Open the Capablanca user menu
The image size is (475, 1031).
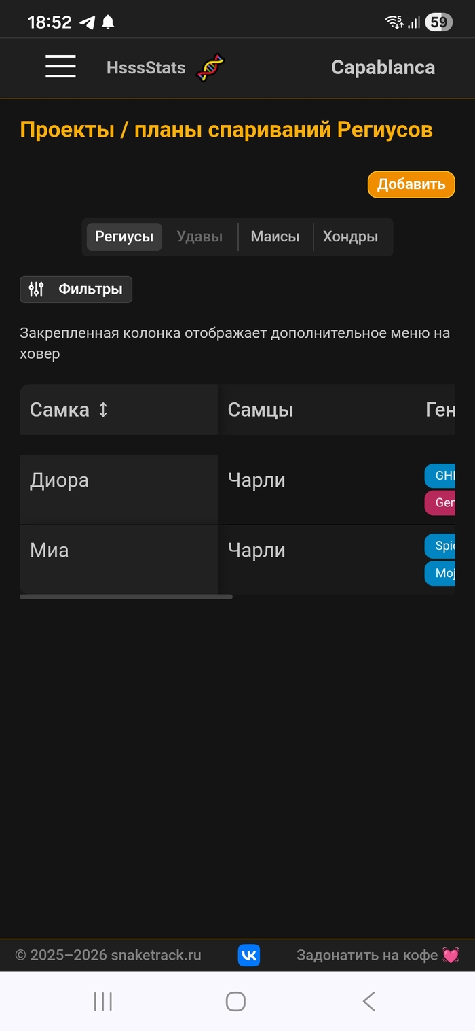(383, 67)
